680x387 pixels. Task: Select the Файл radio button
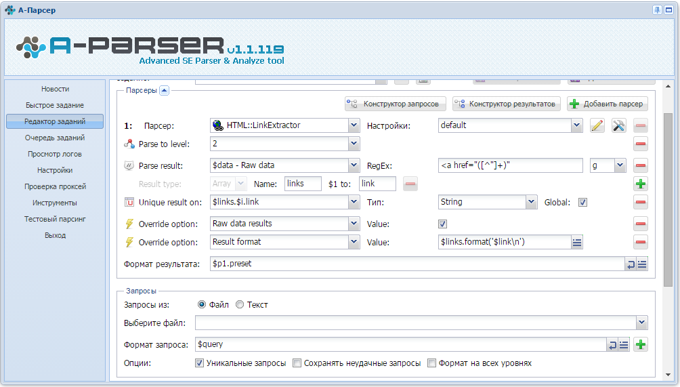coord(202,304)
